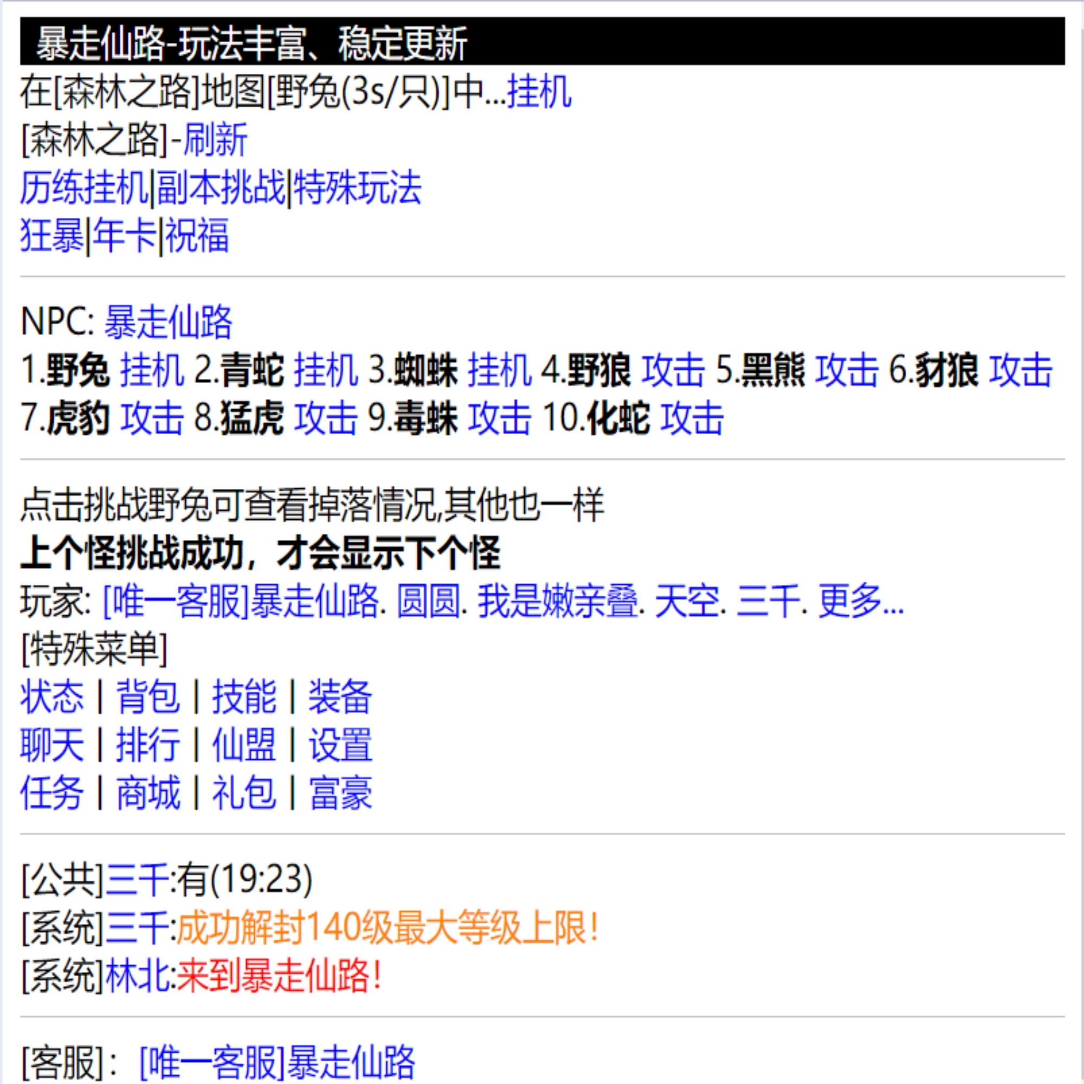The image size is (1084, 1084).
Task: Open NPC 暴走仙路 link
Action: pos(169,322)
